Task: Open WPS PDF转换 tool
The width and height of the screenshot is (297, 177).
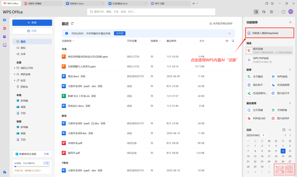Action: click(x=269, y=60)
